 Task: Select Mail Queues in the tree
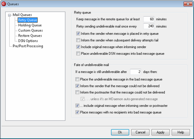(22, 15)
